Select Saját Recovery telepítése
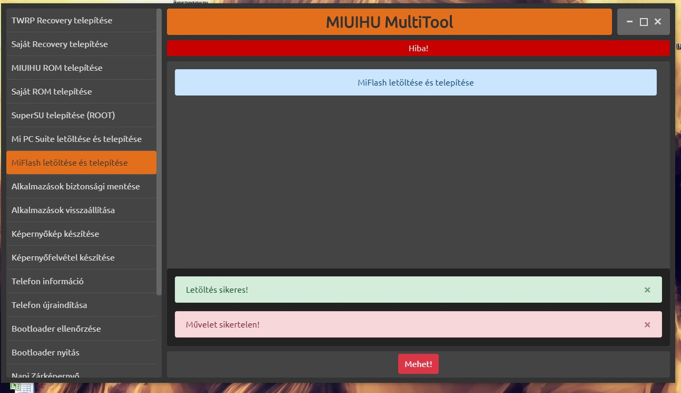This screenshot has width=681, height=393. (x=81, y=44)
